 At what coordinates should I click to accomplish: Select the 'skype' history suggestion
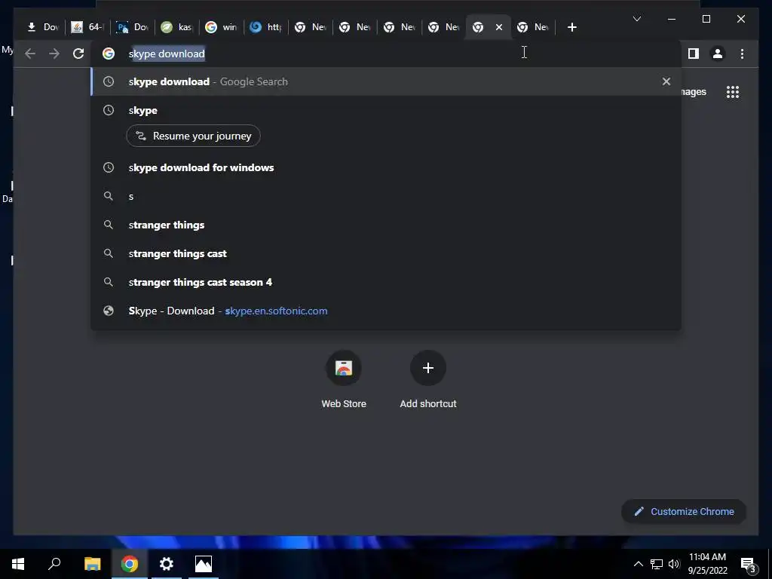[x=386, y=110]
